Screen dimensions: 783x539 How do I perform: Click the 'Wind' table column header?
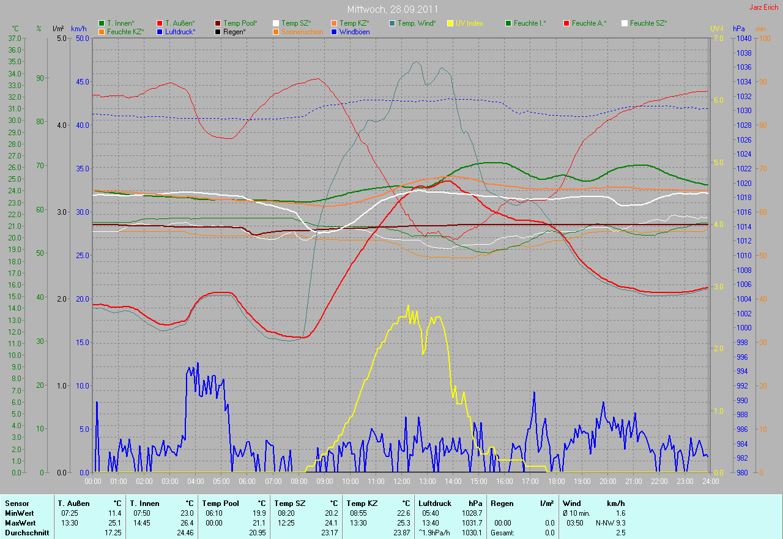[572, 504]
